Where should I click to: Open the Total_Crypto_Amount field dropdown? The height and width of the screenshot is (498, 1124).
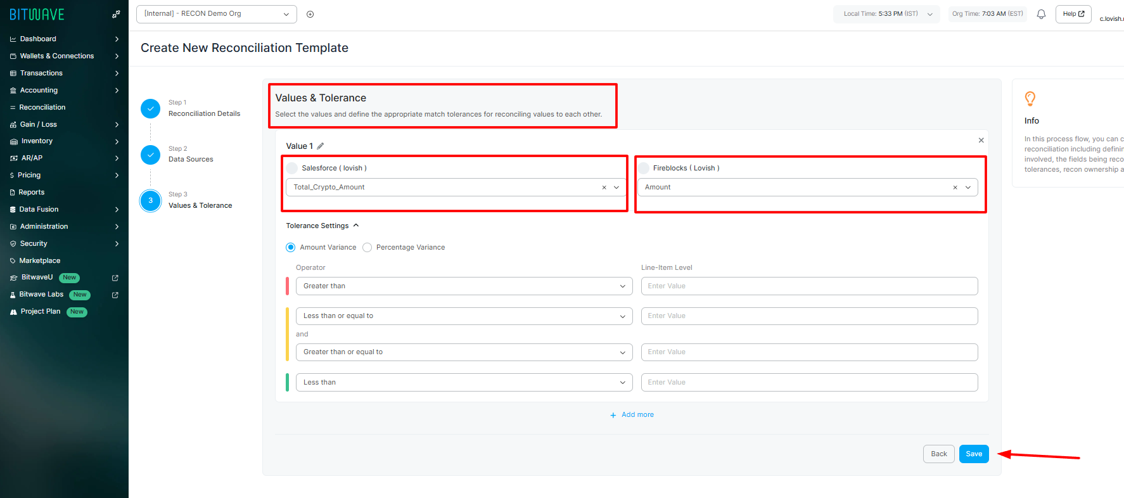pos(616,188)
